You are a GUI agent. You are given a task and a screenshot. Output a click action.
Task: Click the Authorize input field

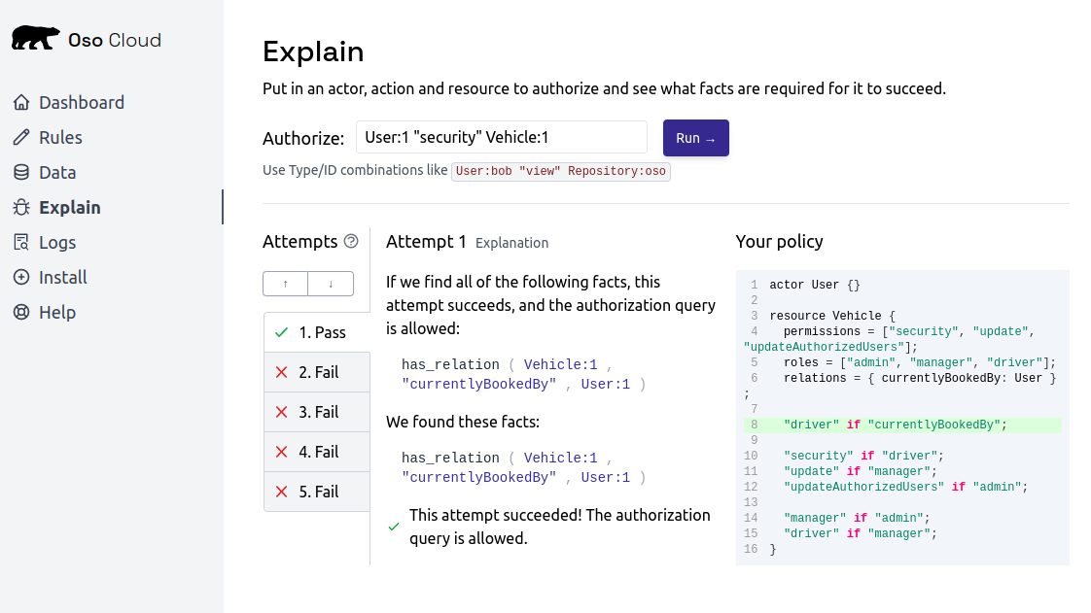501,137
